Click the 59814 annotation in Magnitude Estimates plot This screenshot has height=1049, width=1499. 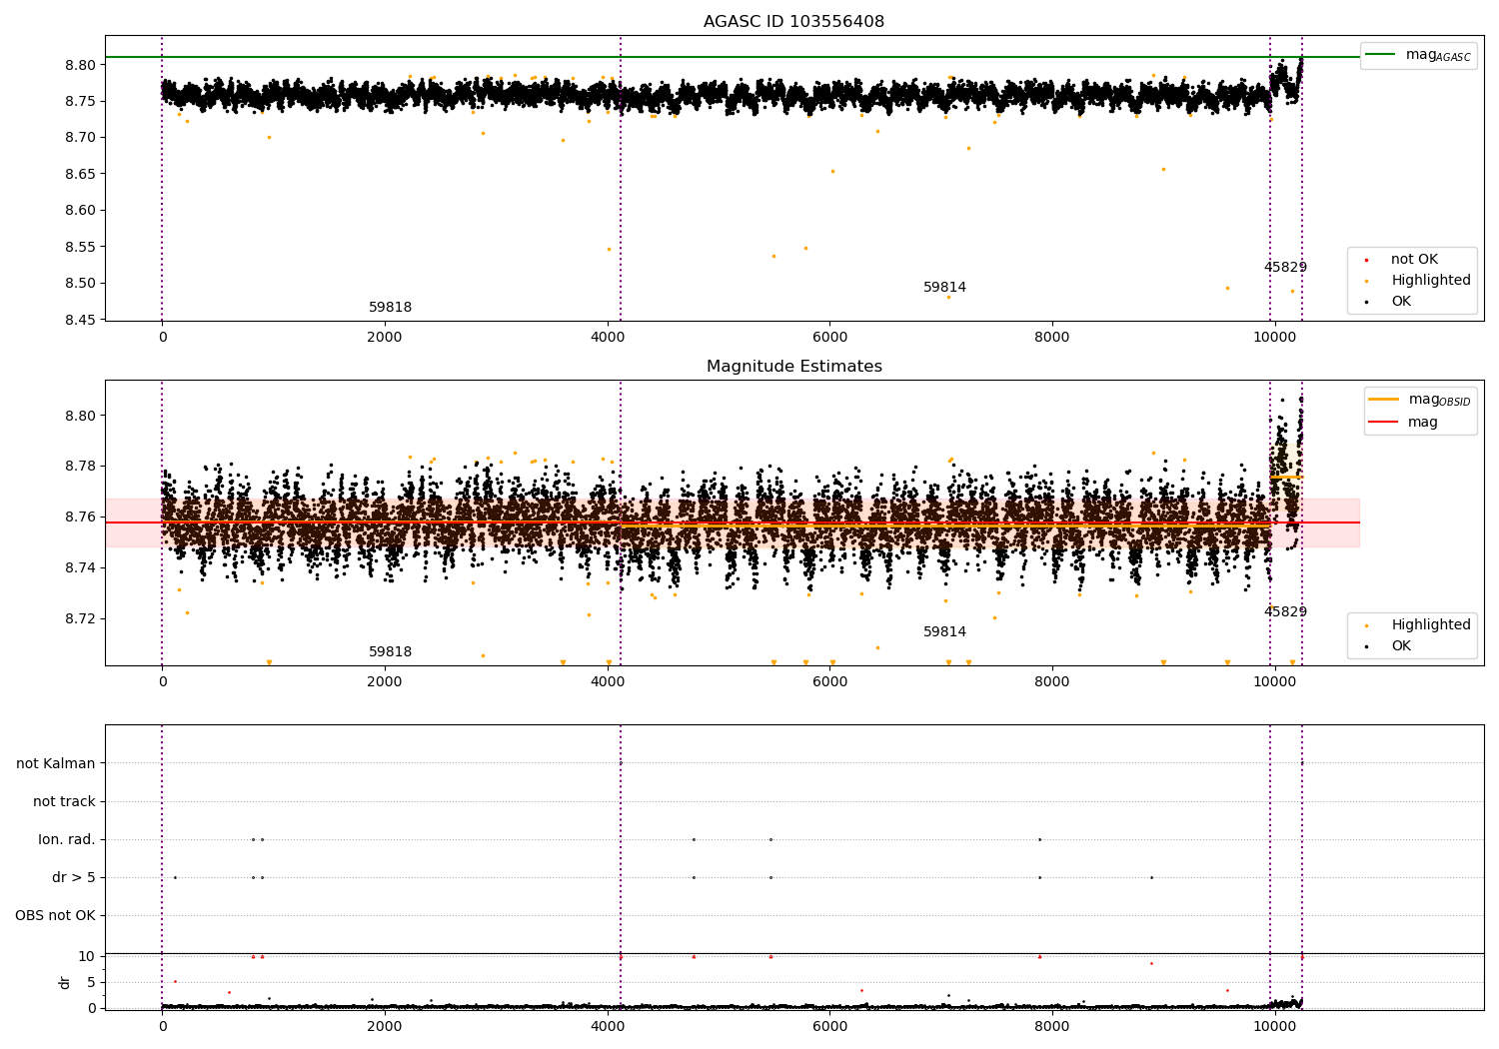(944, 632)
